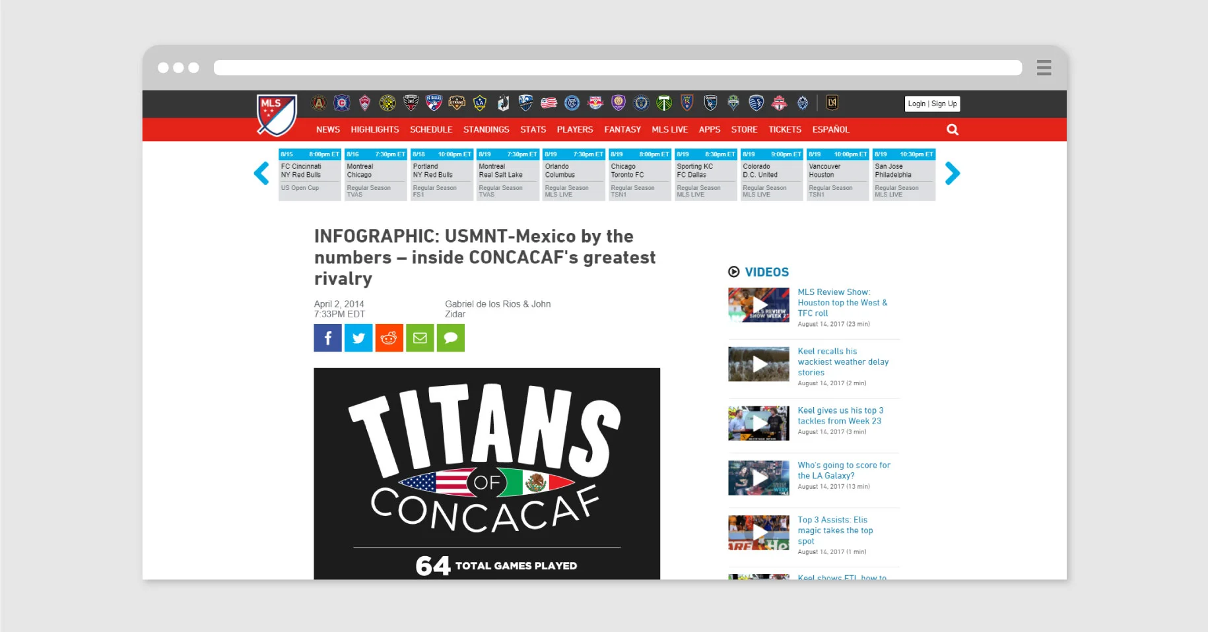This screenshot has width=1208, height=632.
Task: Click the Sign Up link
Action: tap(944, 104)
